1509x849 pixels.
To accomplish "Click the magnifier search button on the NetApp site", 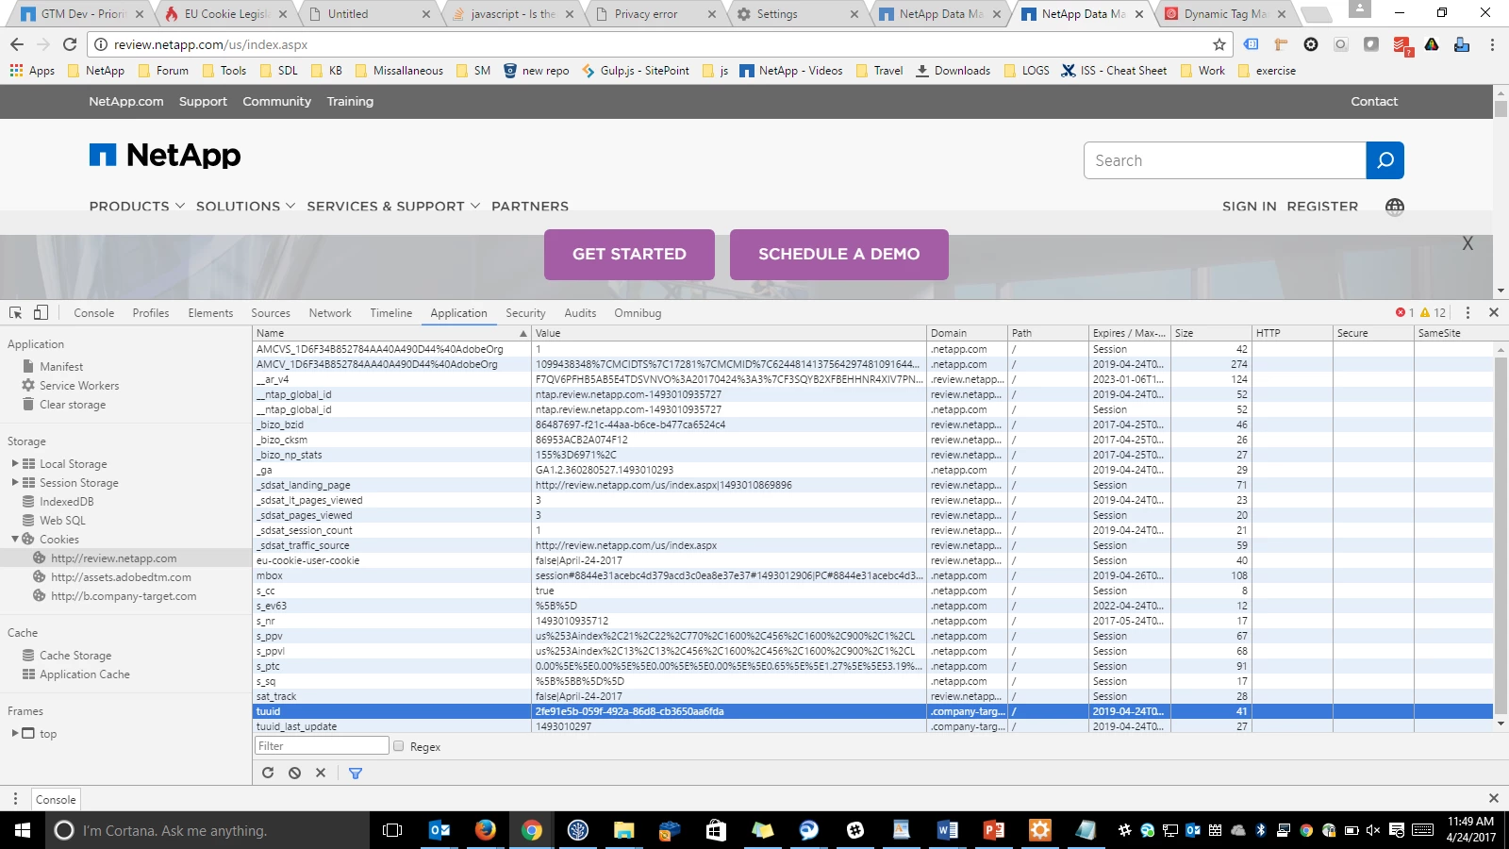I will [x=1385, y=160].
